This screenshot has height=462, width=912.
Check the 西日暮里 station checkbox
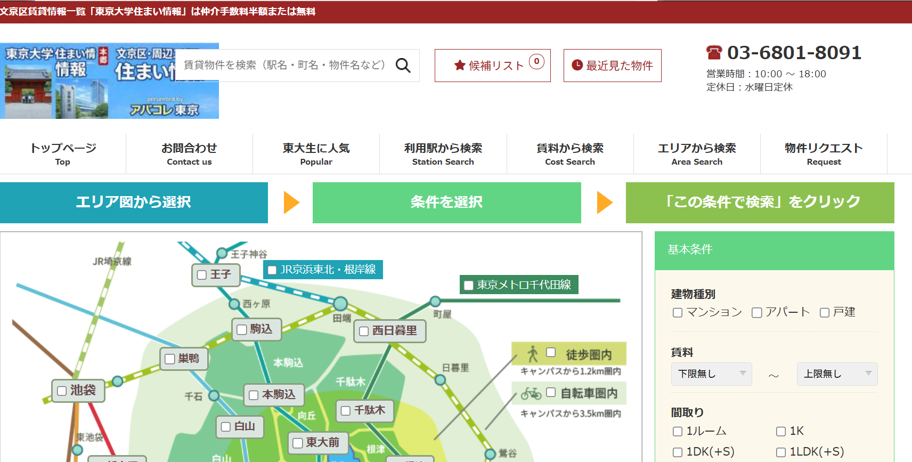[364, 331]
